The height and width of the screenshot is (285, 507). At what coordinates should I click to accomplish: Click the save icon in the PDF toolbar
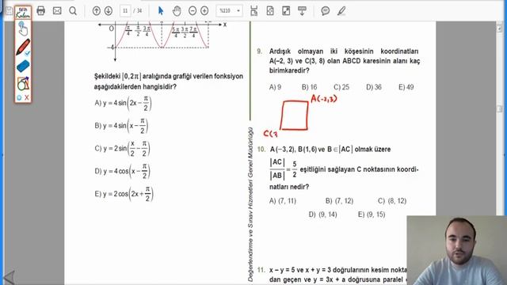pos(9,11)
